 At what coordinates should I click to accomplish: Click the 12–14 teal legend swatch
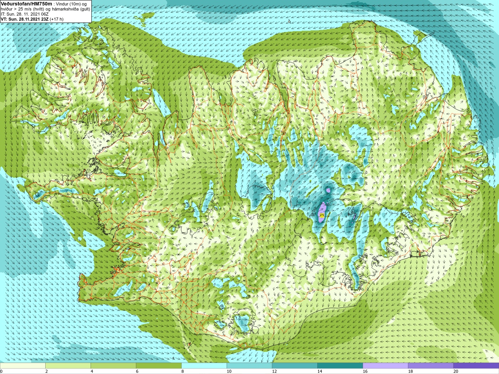(295, 366)
